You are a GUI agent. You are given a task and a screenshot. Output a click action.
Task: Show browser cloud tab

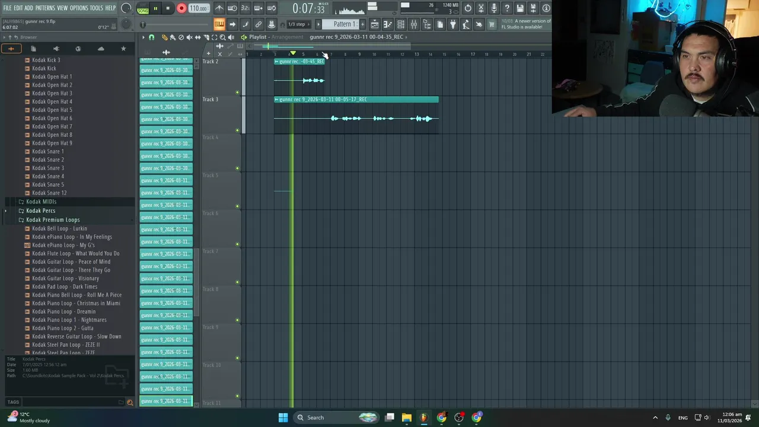[x=101, y=49]
